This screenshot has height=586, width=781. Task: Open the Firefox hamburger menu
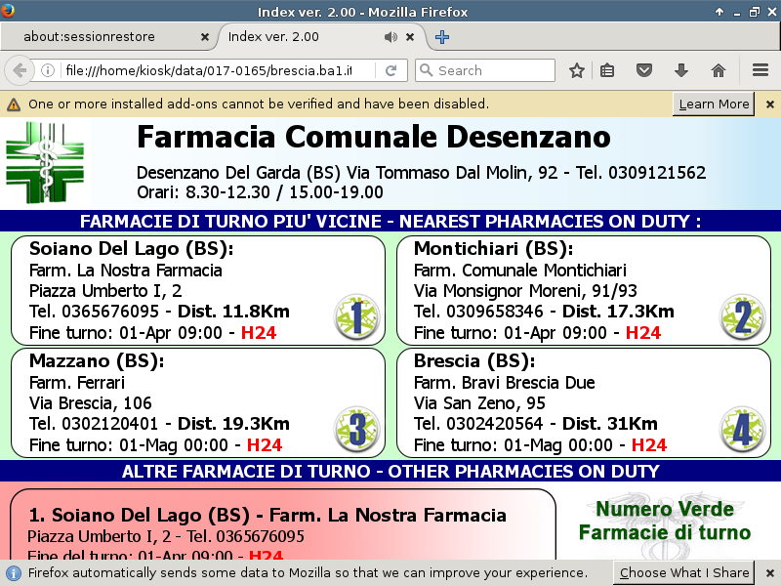[760, 70]
